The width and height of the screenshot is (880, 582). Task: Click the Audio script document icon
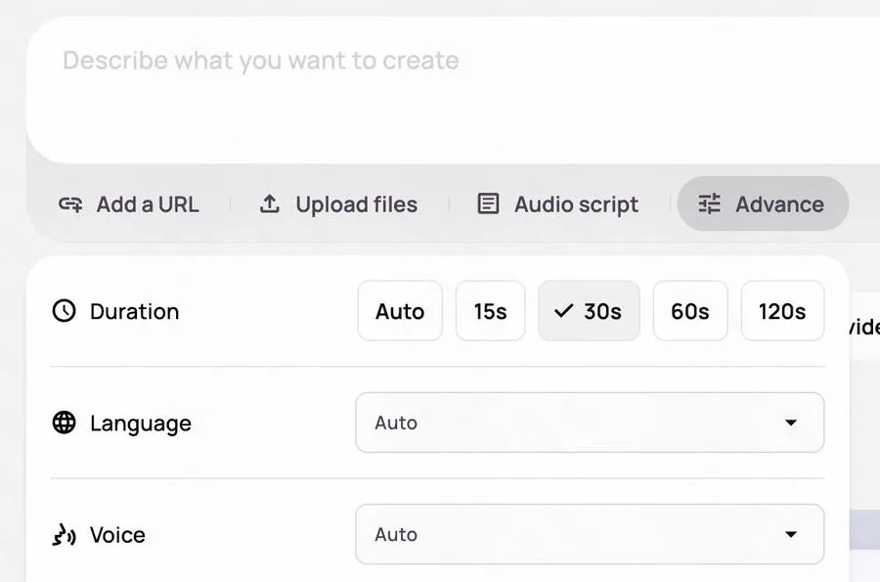(x=488, y=204)
